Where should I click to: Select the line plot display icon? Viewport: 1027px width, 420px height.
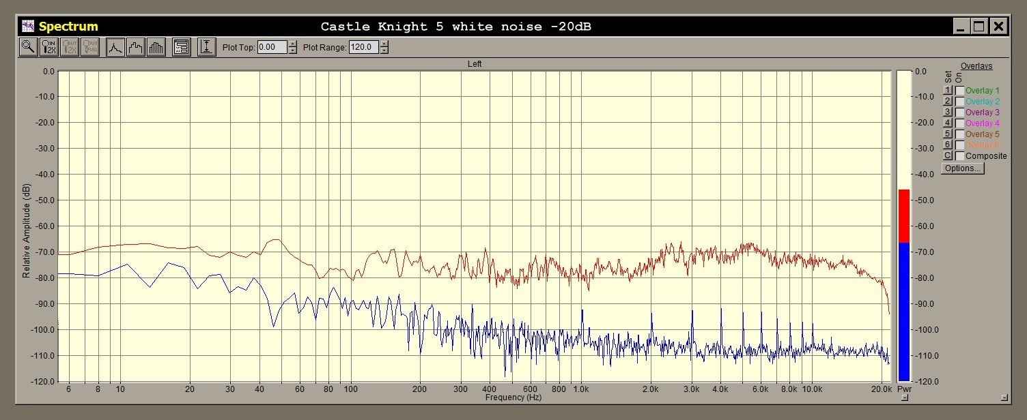pos(116,47)
